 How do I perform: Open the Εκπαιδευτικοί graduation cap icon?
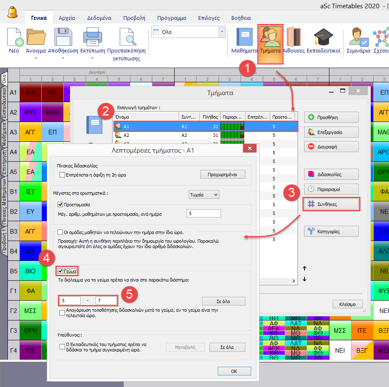coord(323,37)
